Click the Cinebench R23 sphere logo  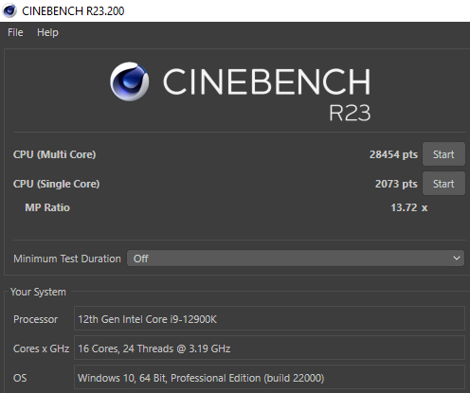tap(130, 81)
